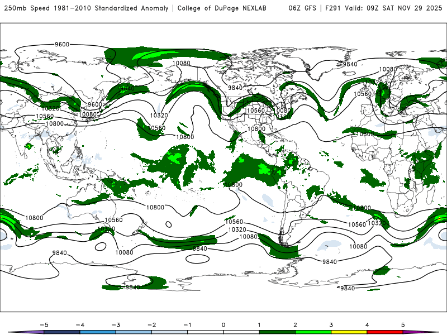Click the '9840' contour label near Greenland

click(350, 64)
